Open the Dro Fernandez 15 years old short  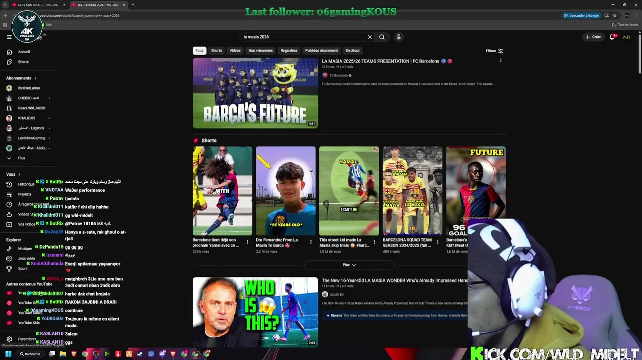(x=286, y=191)
